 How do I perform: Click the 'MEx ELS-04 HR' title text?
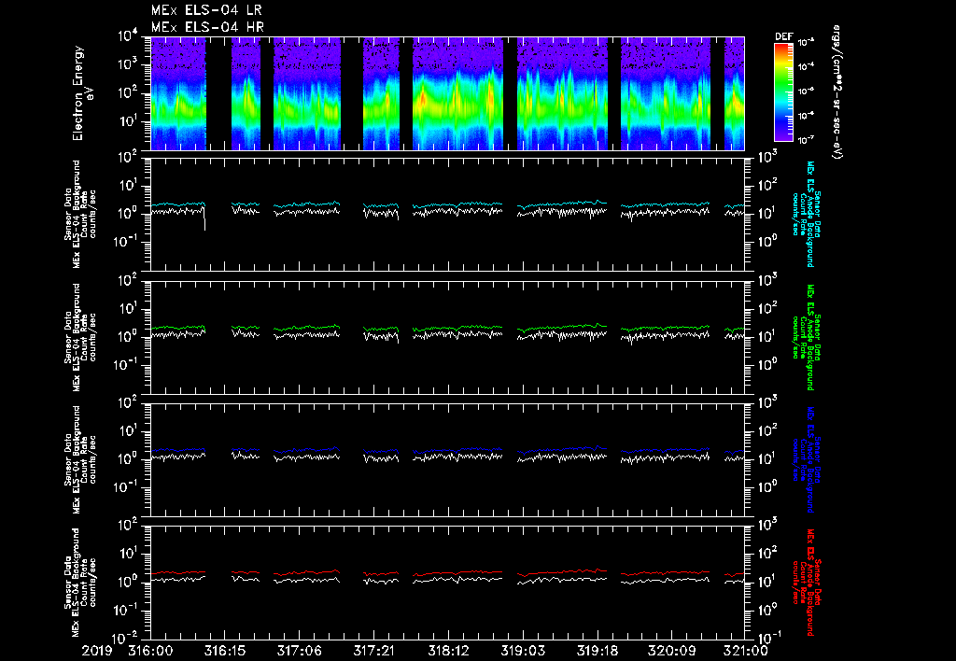pos(207,27)
